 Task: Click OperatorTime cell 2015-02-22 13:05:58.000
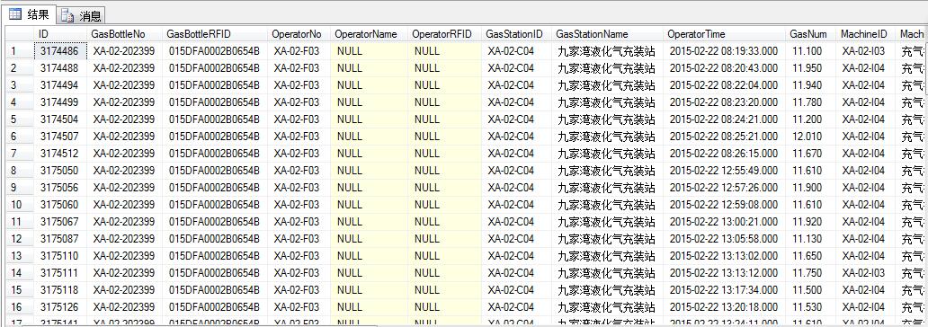coord(725,240)
